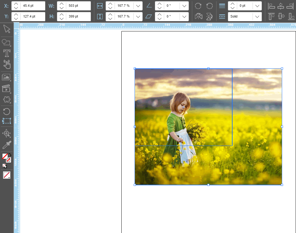
Task: Expand the Solid stroke style dropdown
Action: pyautogui.click(x=257, y=16)
